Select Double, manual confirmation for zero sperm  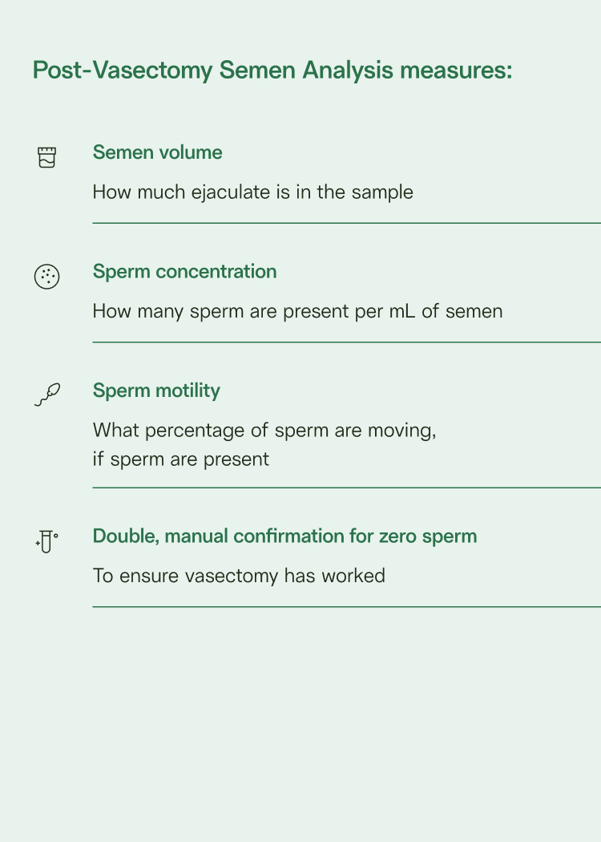point(284,536)
